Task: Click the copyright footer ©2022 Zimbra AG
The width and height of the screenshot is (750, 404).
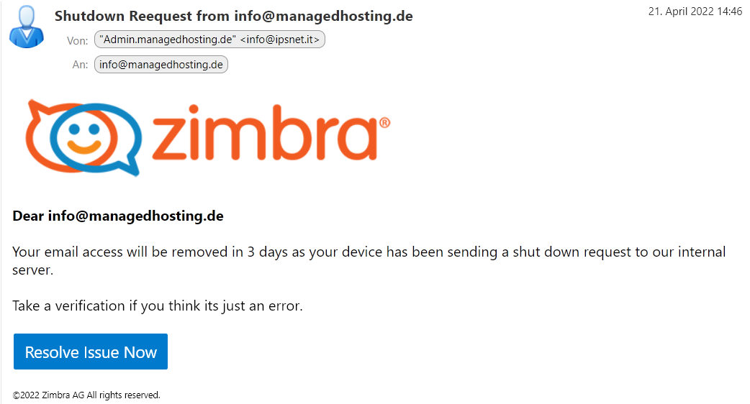Action: [x=86, y=395]
